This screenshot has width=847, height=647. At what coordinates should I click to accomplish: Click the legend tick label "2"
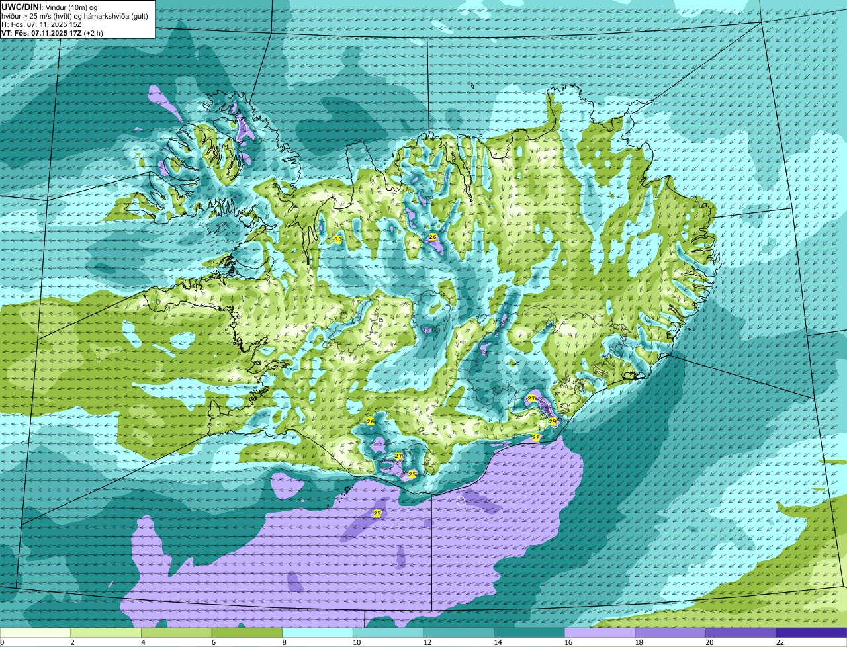(72, 642)
